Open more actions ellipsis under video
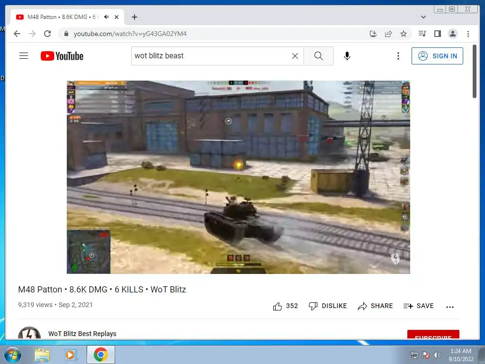This screenshot has height=364, width=485. (x=450, y=307)
